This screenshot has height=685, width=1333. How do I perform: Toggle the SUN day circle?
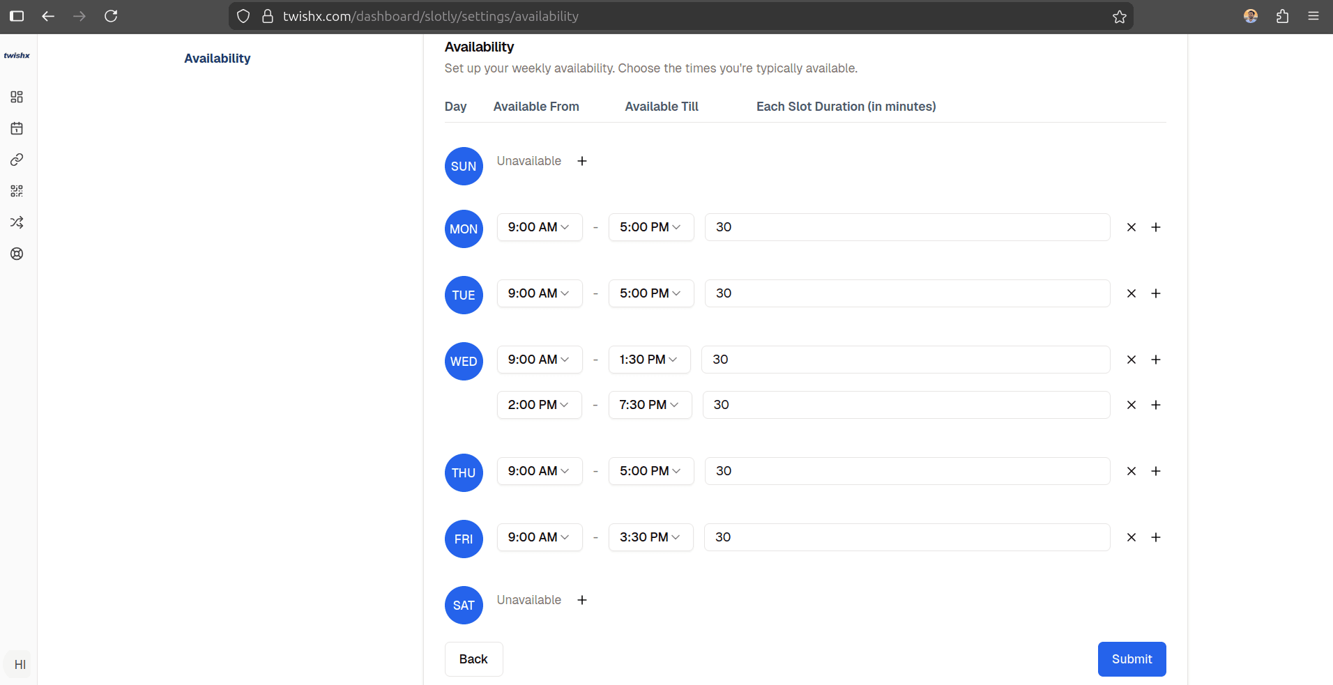[x=464, y=166]
